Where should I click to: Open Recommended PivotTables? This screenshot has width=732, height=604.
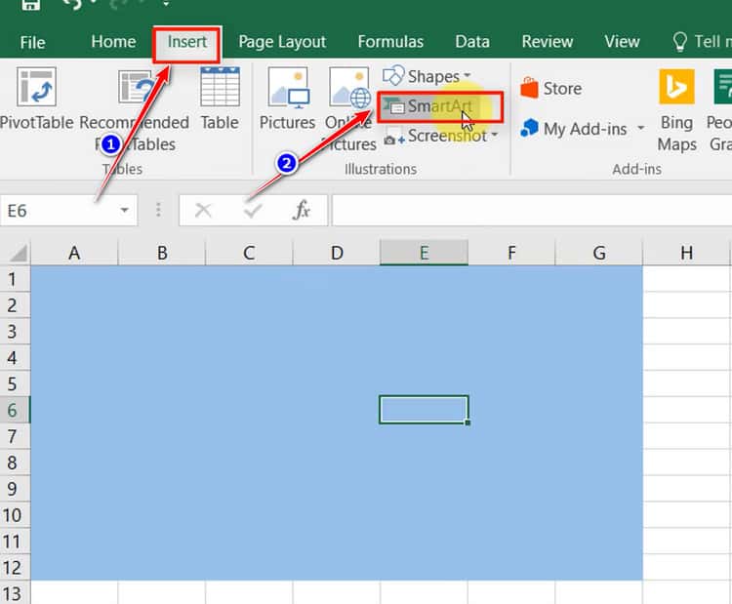[x=135, y=109]
